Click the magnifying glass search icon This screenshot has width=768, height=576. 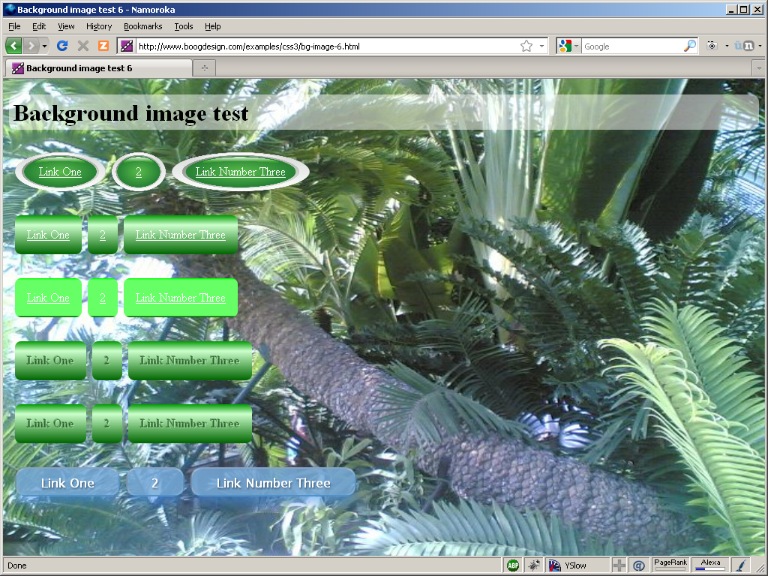pyautogui.click(x=690, y=46)
